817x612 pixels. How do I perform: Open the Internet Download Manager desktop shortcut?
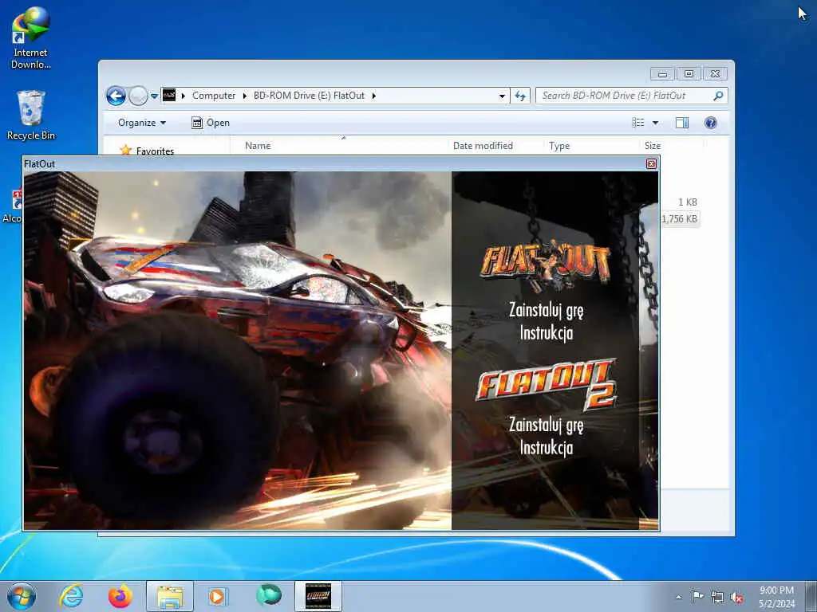point(31,38)
